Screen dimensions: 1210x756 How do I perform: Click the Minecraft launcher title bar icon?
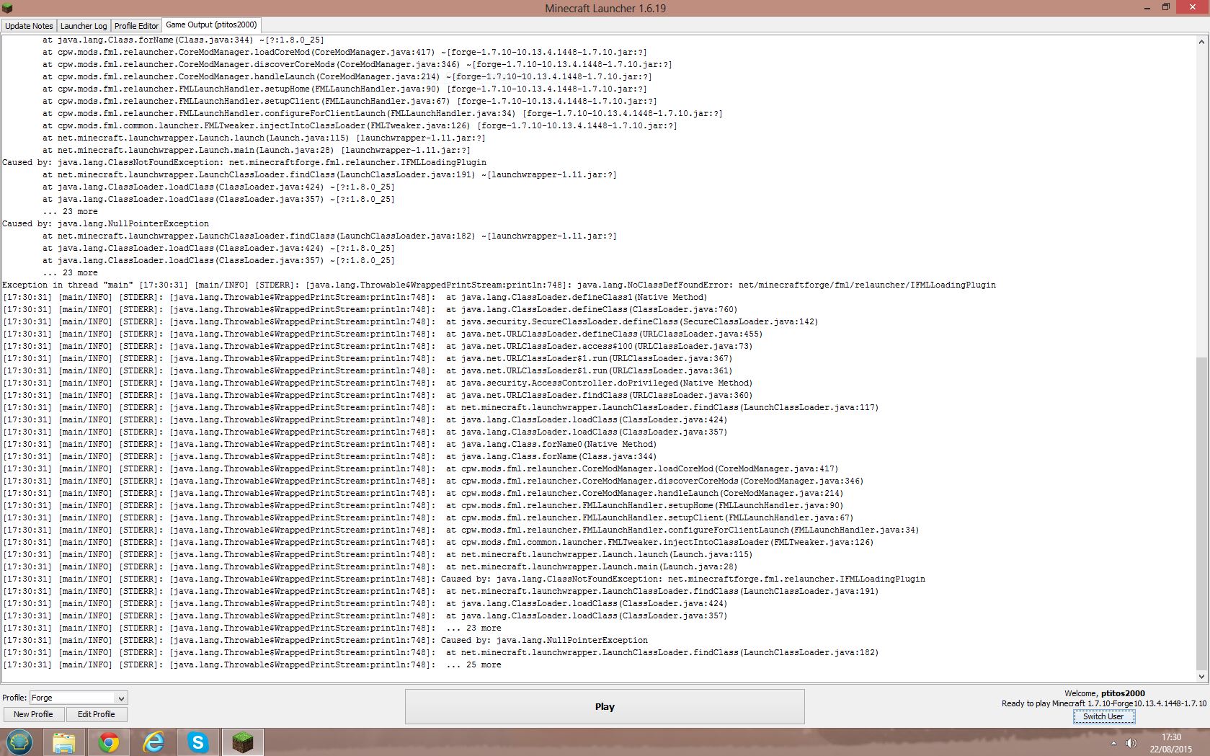[7, 8]
